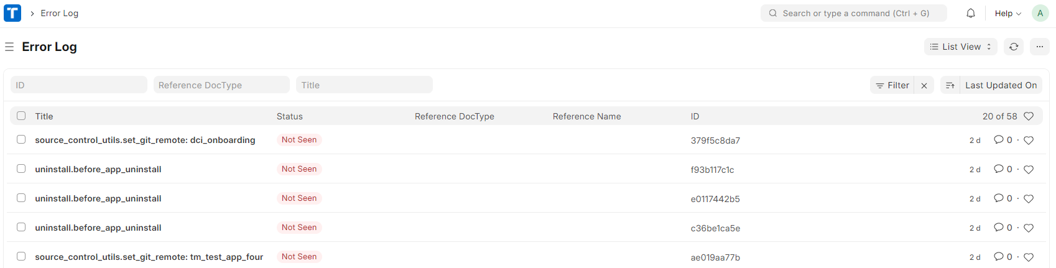Click Error Log breadcrumb
The height and width of the screenshot is (268, 1056).
(x=59, y=13)
